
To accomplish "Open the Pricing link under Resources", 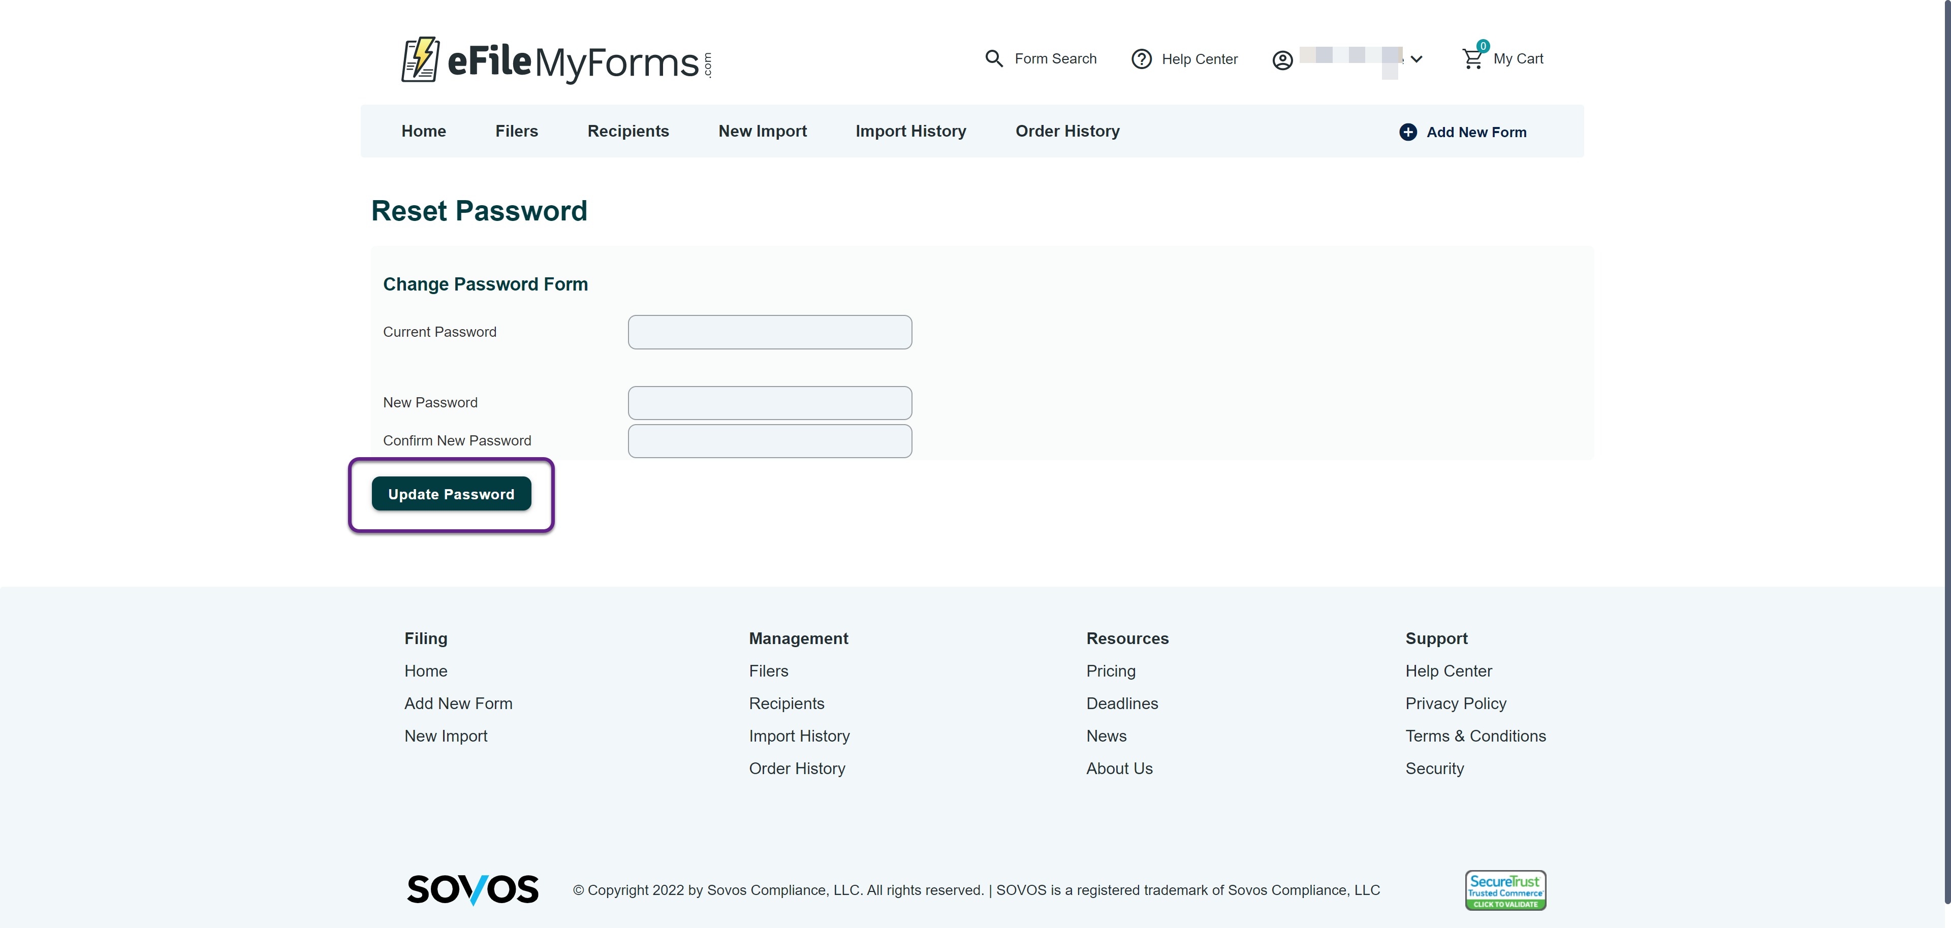I will tap(1110, 670).
